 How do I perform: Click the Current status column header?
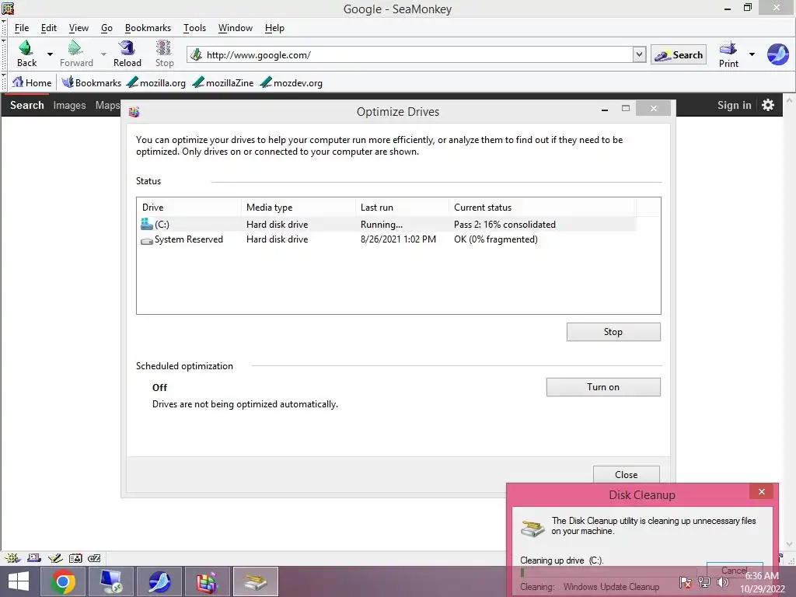tap(543, 207)
